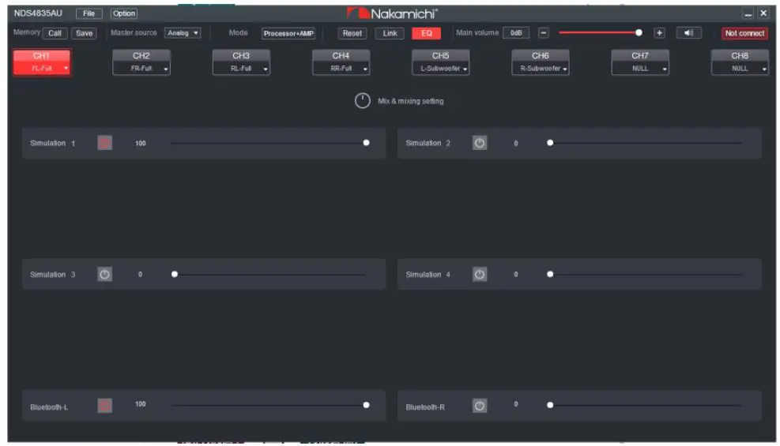The height and width of the screenshot is (446, 780).
Task: Select the CH5 channel tab
Action: point(441,55)
